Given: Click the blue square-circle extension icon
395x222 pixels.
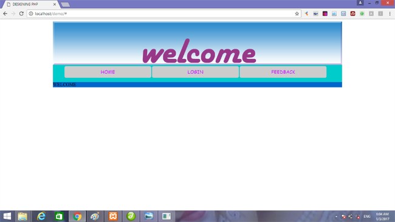Looking at the screenshot, I should (343, 13).
